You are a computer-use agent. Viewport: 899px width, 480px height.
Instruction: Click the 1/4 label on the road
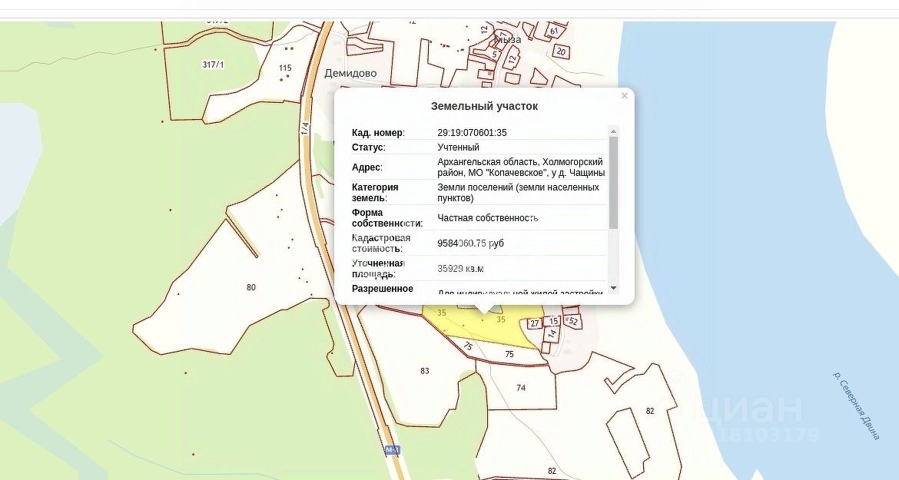tap(304, 127)
